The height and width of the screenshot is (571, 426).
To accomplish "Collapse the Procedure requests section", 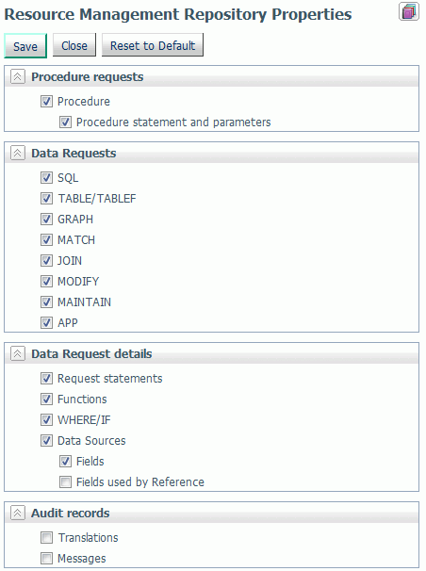I will [x=18, y=76].
